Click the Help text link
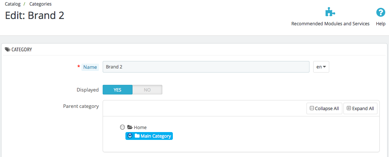This screenshot has width=389, height=157. [x=380, y=24]
